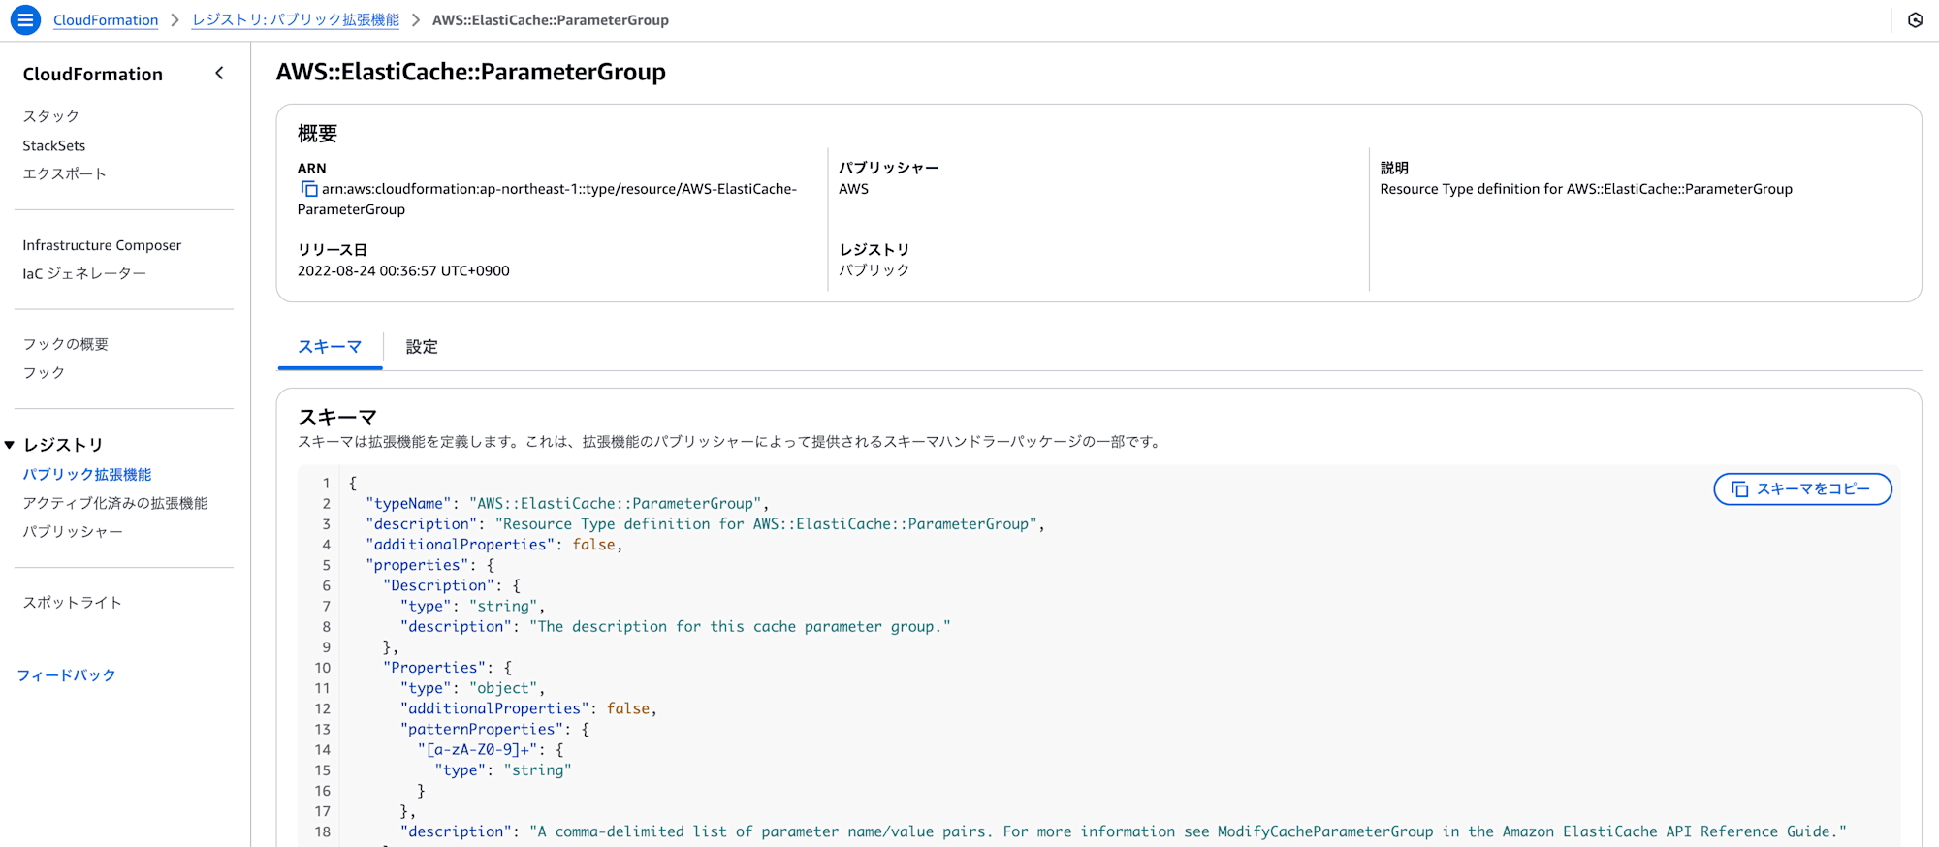Click schema line 4 additionalProperties false
This screenshot has width=1939, height=847.
tap(494, 545)
